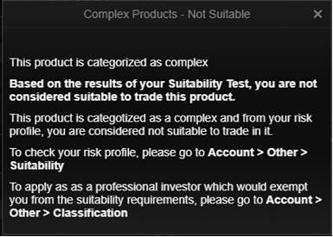
Task: Click the words 'Suitability Test' in bold text
Action: pyautogui.click(x=208, y=84)
